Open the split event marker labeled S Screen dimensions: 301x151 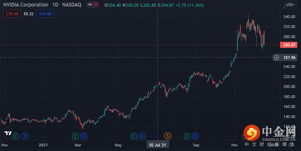(x=168, y=136)
